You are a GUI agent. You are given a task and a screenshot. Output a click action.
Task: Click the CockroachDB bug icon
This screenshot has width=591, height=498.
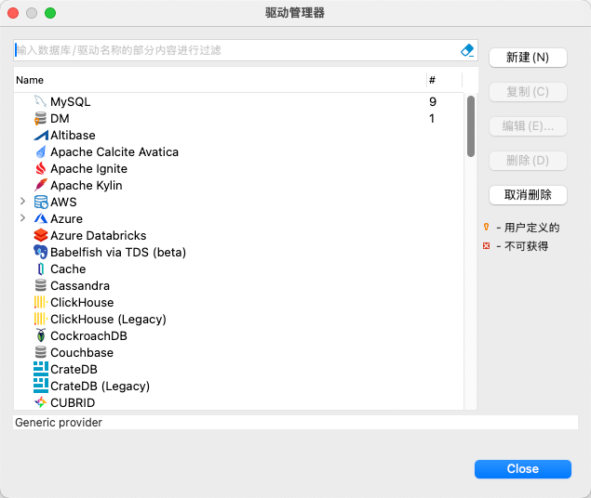click(40, 336)
